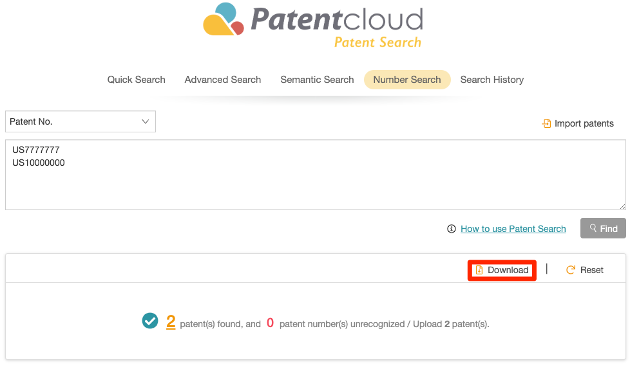
Task: Grab the textarea resize handle corner
Action: (622, 206)
